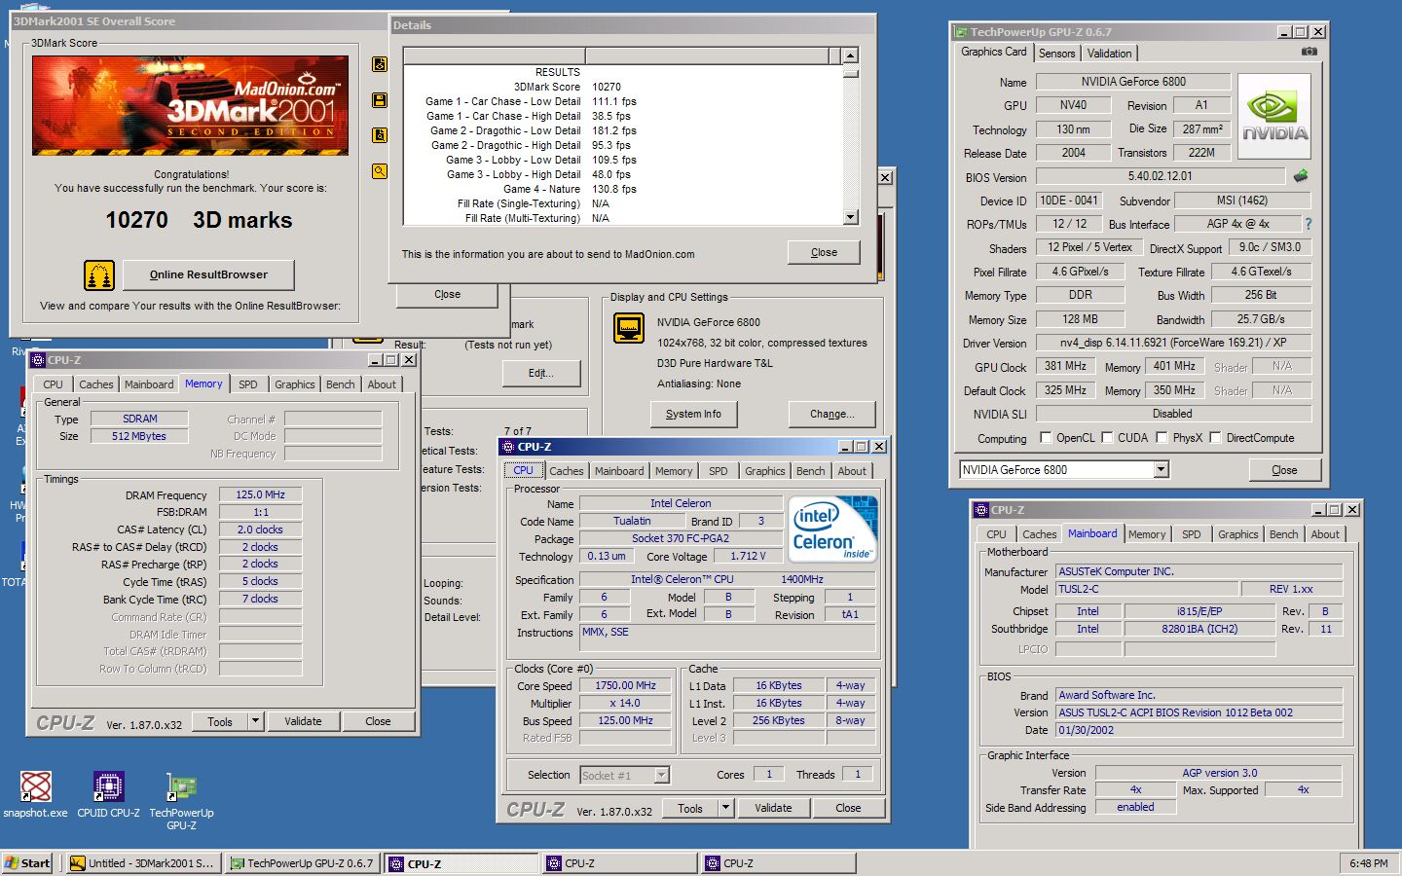Click Validate in CPU-Z Memory window
Image resolution: width=1402 pixels, height=876 pixels.
[303, 721]
